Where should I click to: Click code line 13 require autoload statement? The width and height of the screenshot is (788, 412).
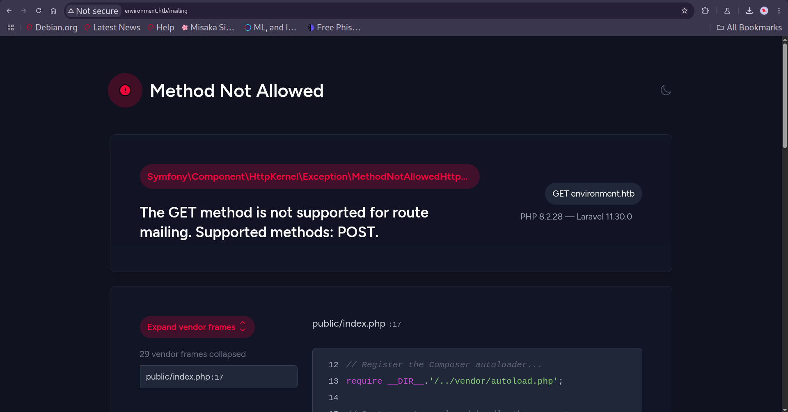coord(454,381)
